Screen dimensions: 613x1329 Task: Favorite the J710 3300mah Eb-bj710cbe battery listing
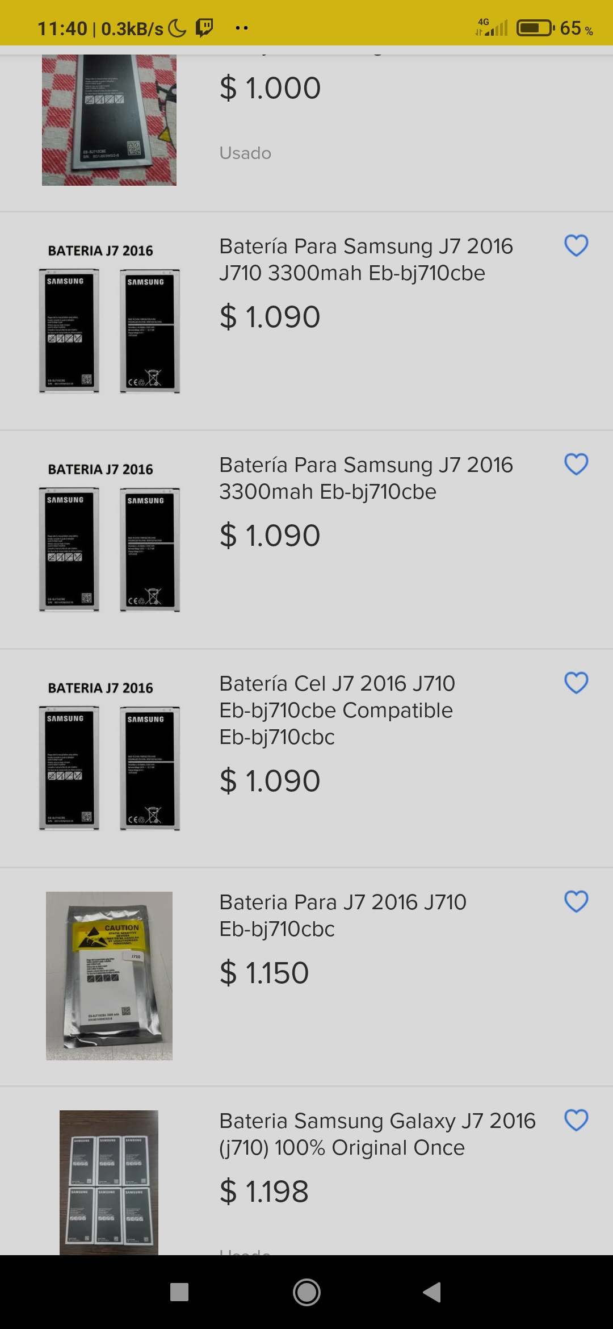pos(576,246)
